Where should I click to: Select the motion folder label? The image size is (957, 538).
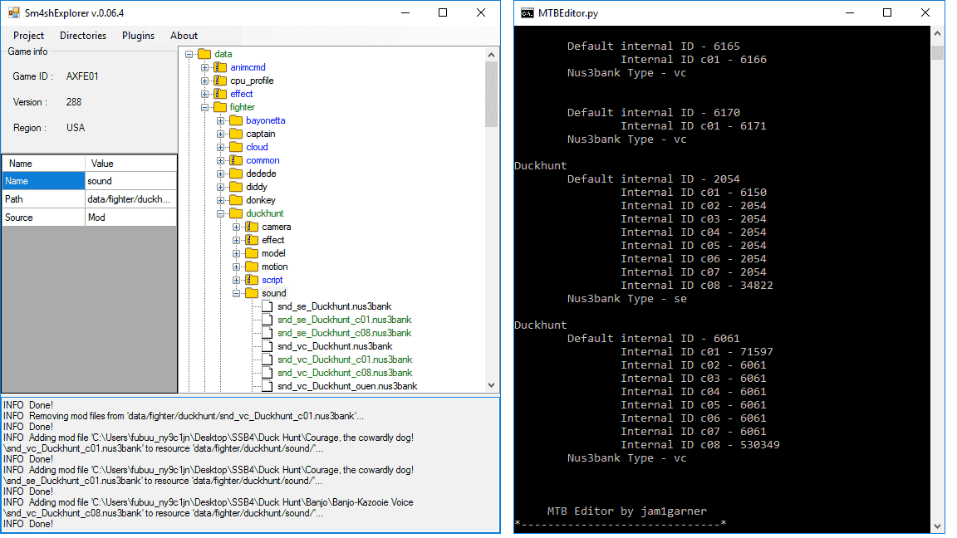tap(275, 267)
